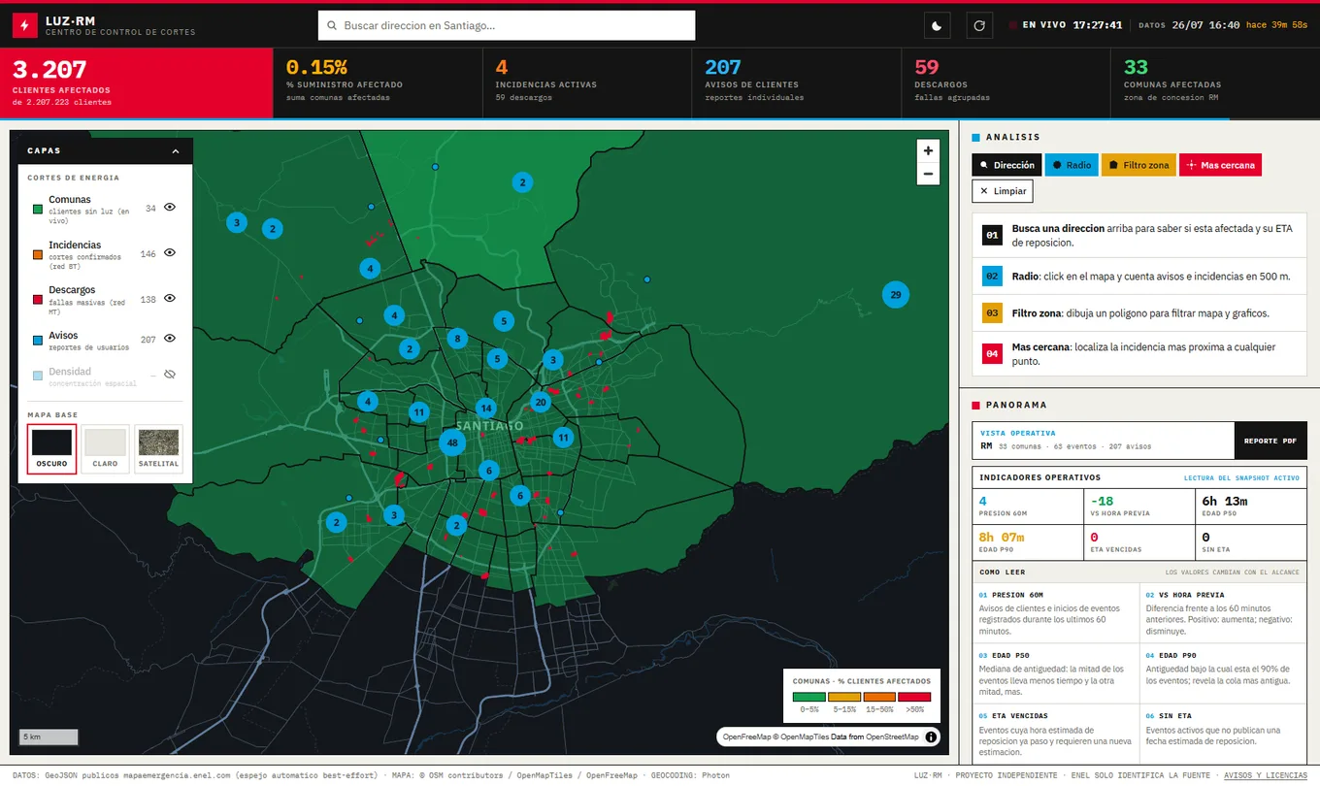Open the map attribution info icon
1320x786 pixels.
[931, 737]
